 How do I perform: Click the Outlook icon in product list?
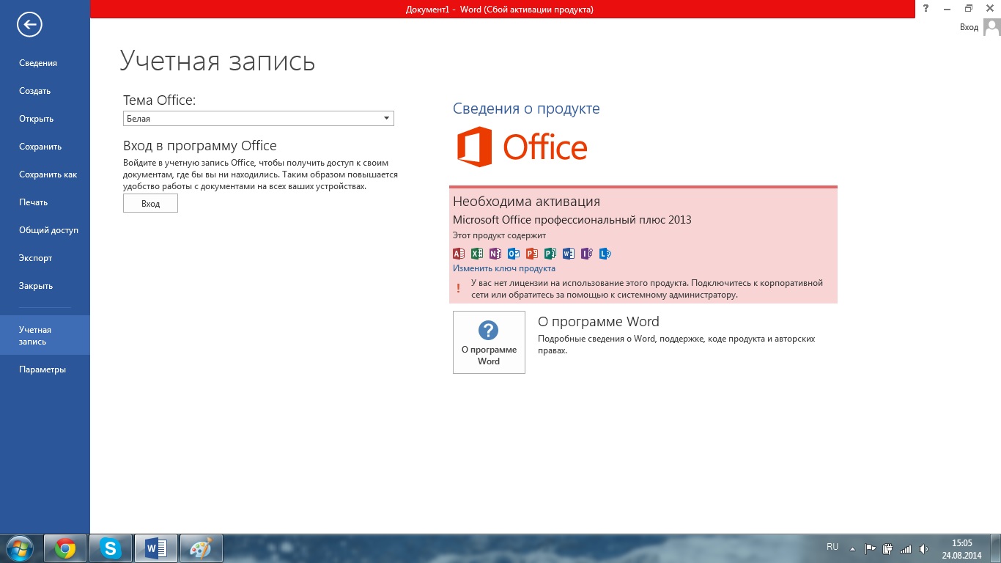[x=514, y=254]
